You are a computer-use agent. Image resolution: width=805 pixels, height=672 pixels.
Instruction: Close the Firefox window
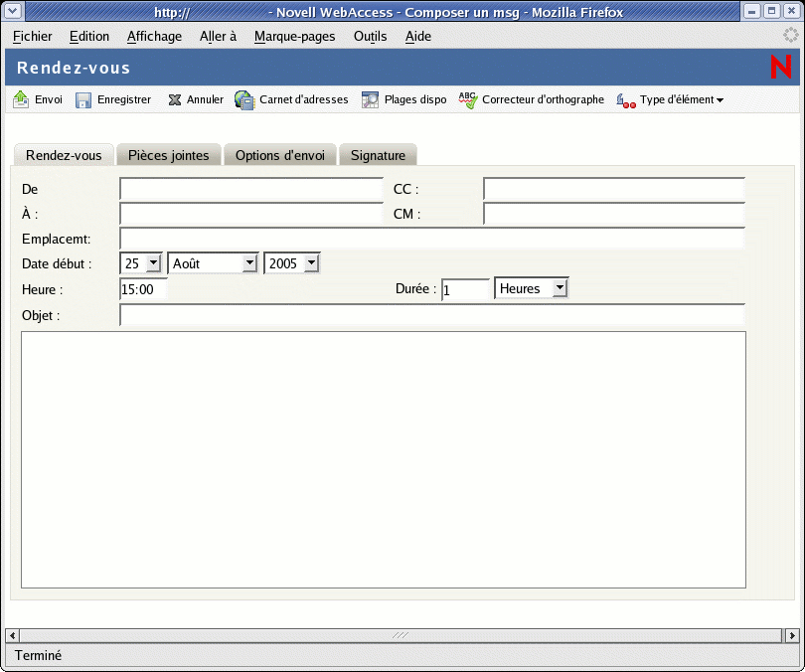point(792,11)
